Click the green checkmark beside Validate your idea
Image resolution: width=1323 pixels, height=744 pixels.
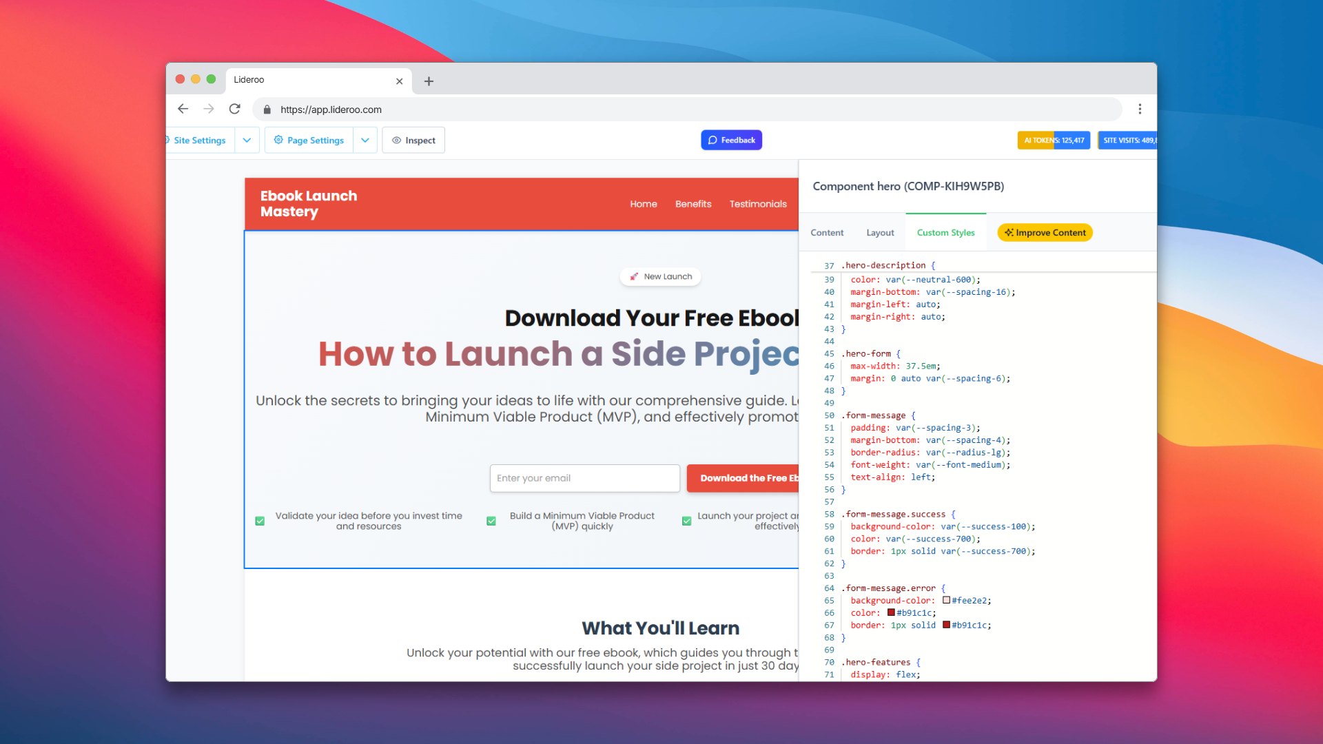coord(260,521)
